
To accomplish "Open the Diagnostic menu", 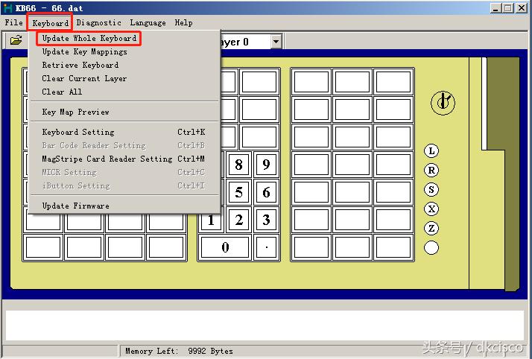I will pyautogui.click(x=98, y=23).
